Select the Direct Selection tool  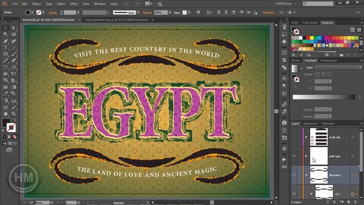[14, 28]
